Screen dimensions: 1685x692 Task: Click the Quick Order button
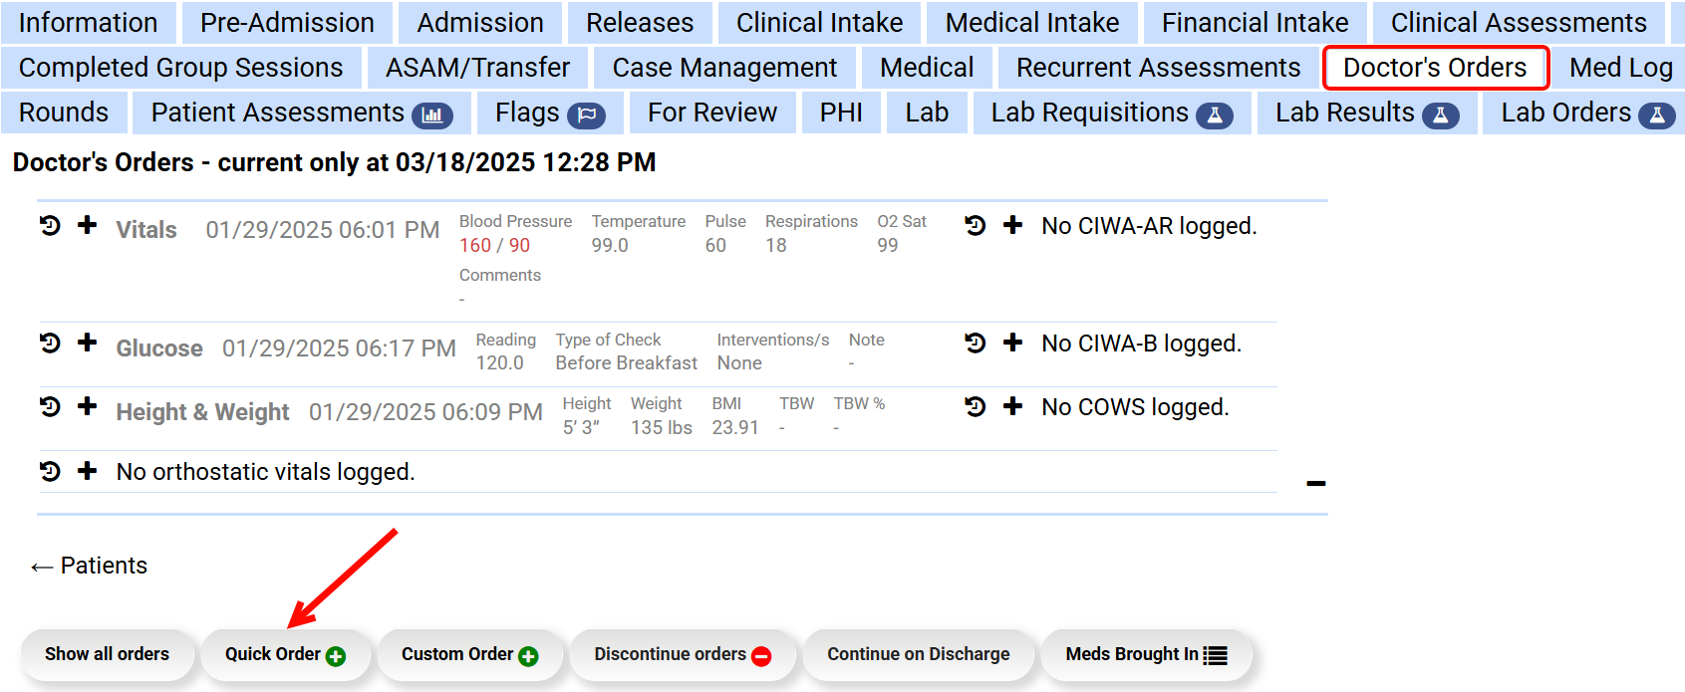(x=285, y=654)
